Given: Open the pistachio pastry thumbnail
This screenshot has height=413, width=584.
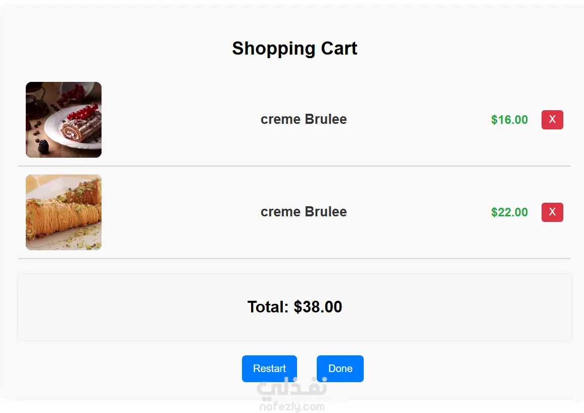Looking at the screenshot, I should click(x=64, y=212).
